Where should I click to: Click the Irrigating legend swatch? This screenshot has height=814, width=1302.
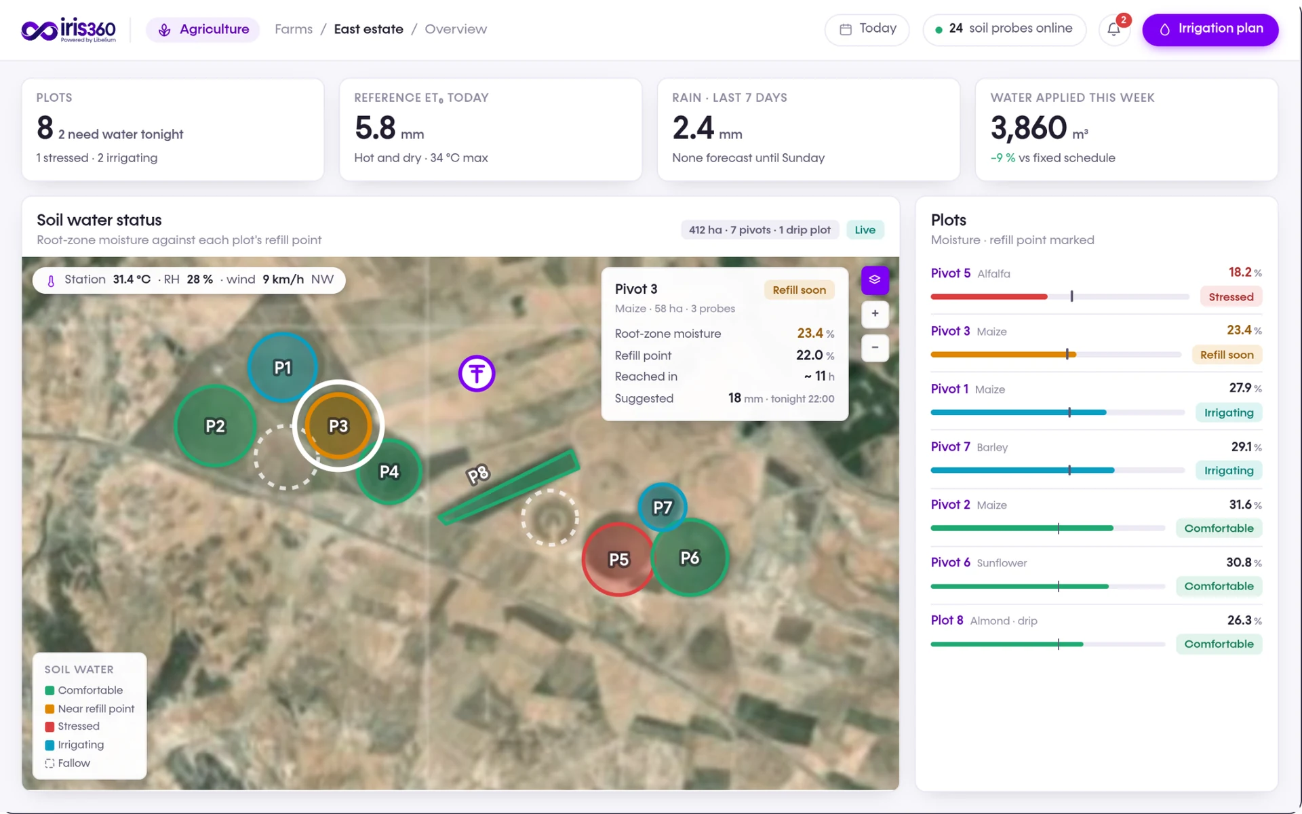point(50,745)
